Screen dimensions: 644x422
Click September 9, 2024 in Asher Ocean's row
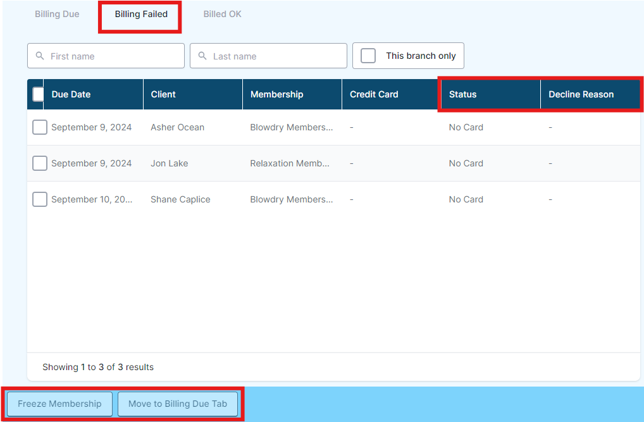click(x=91, y=127)
